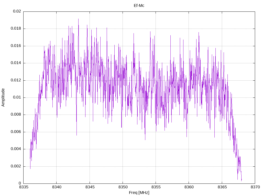The width and height of the screenshot is (262, 196).
Task: Click the 0.012 y-axis tick label
Action: (x=16, y=80)
